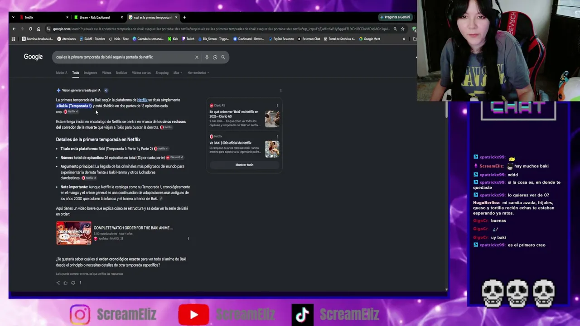Open a new browser tab

(x=184, y=17)
